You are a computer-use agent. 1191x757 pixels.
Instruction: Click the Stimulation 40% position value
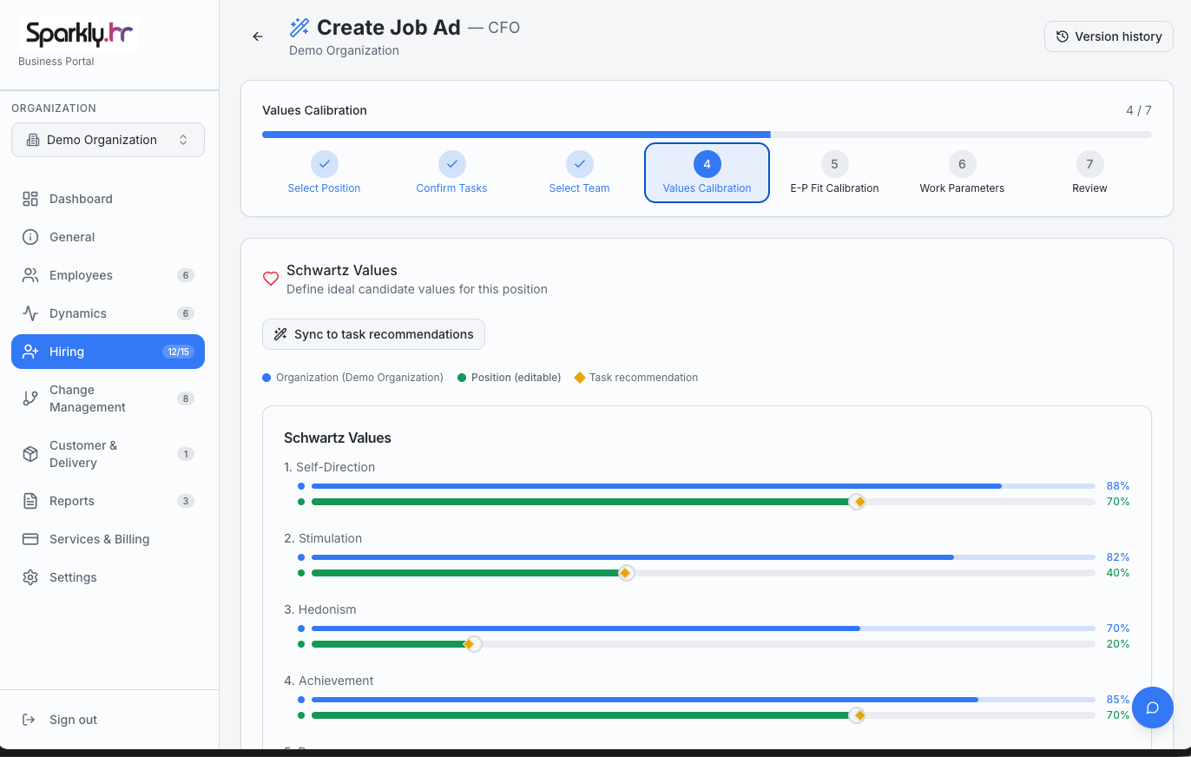tap(1118, 573)
